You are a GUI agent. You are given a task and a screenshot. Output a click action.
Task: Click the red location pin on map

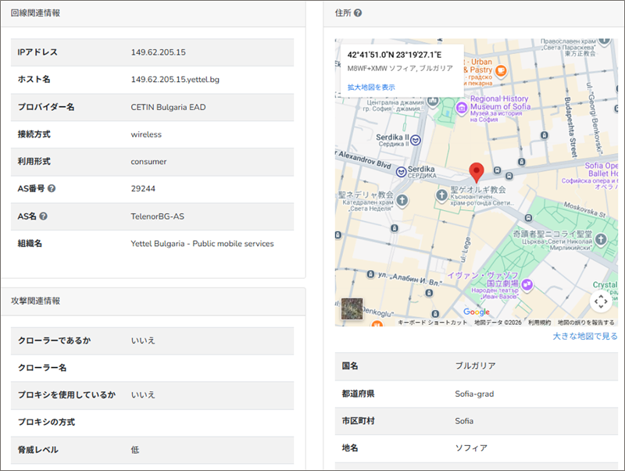477,173
